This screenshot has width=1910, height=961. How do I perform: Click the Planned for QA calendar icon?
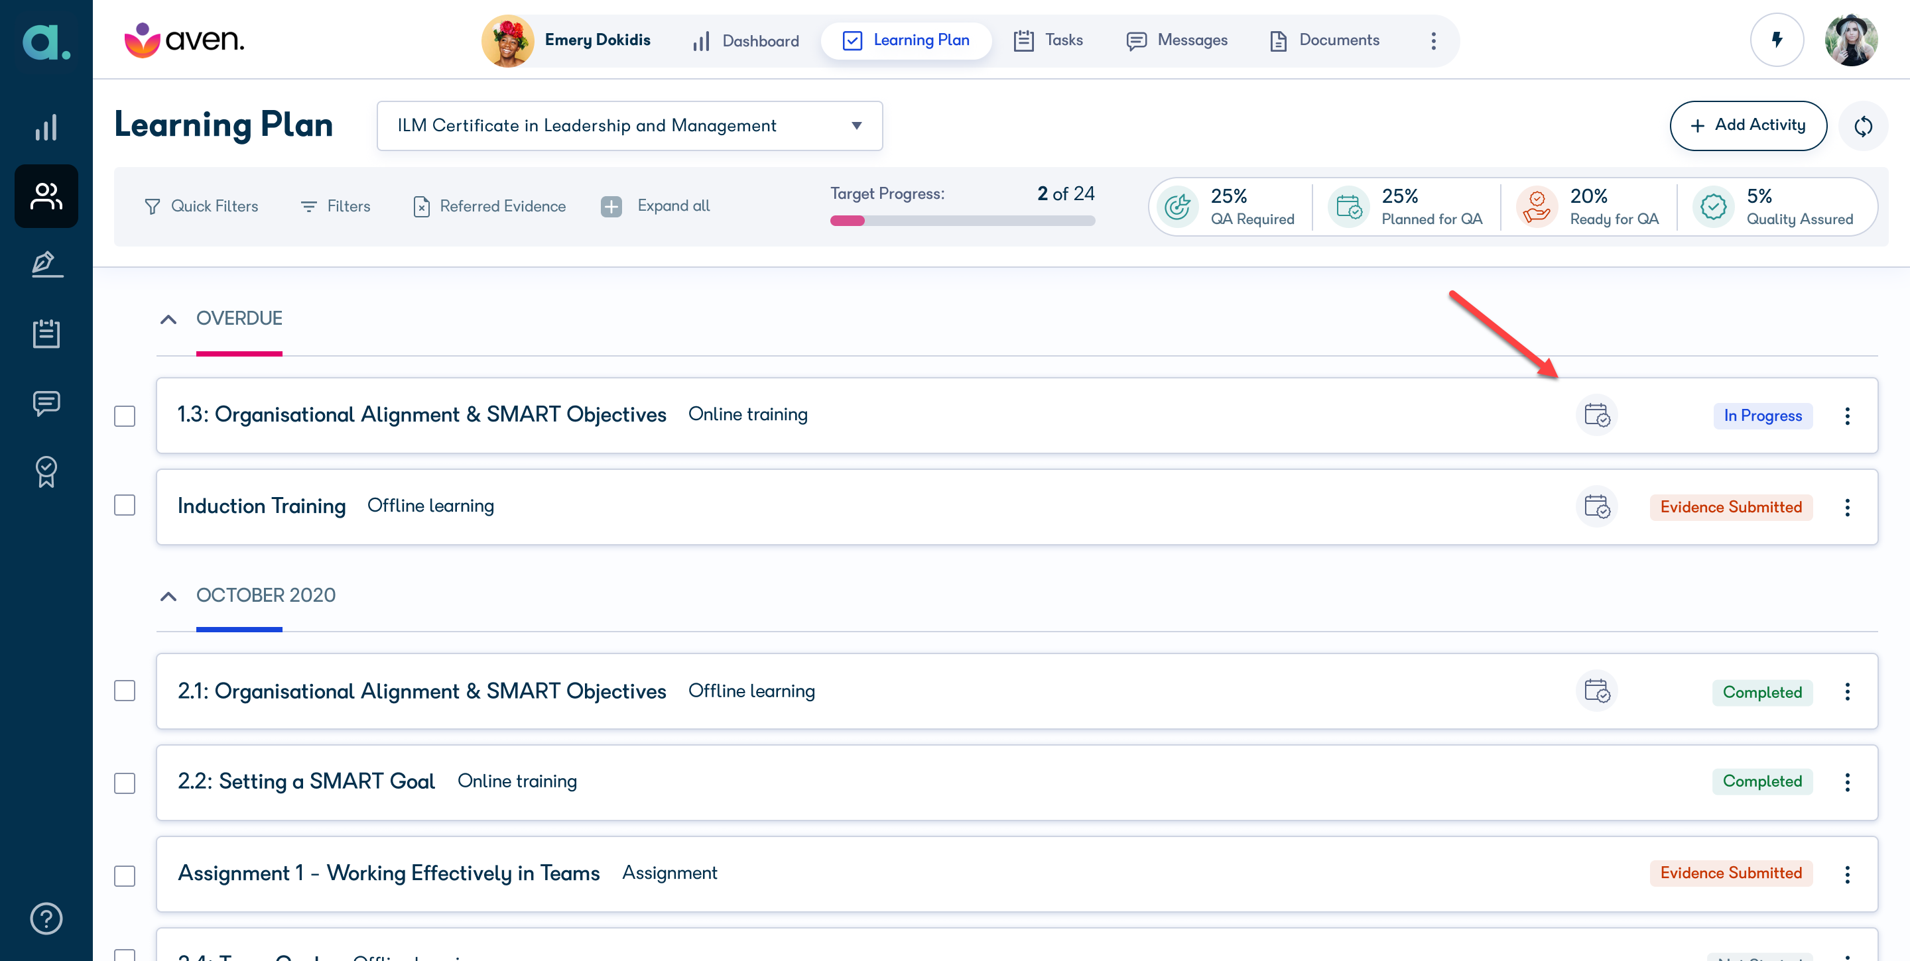tap(1348, 207)
